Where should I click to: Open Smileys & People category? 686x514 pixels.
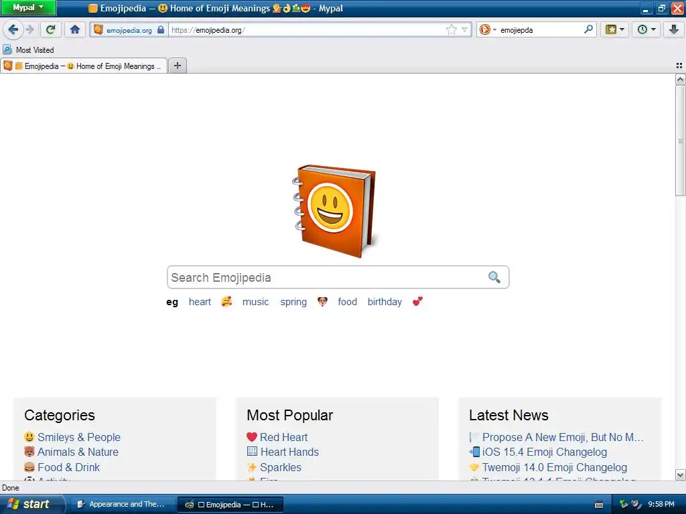coord(79,437)
